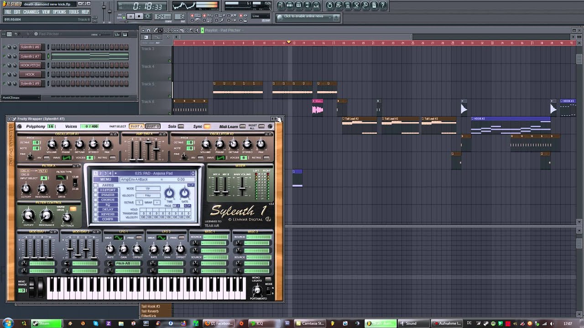Select the HOOK channel button

tap(30, 74)
